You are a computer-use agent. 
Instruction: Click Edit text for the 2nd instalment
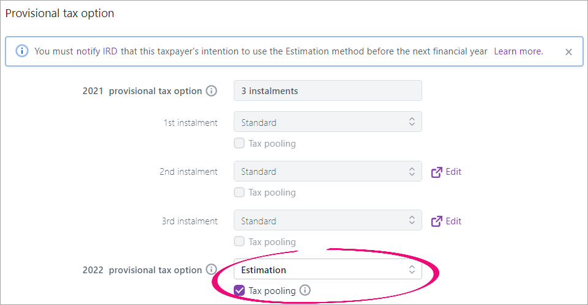click(x=453, y=172)
